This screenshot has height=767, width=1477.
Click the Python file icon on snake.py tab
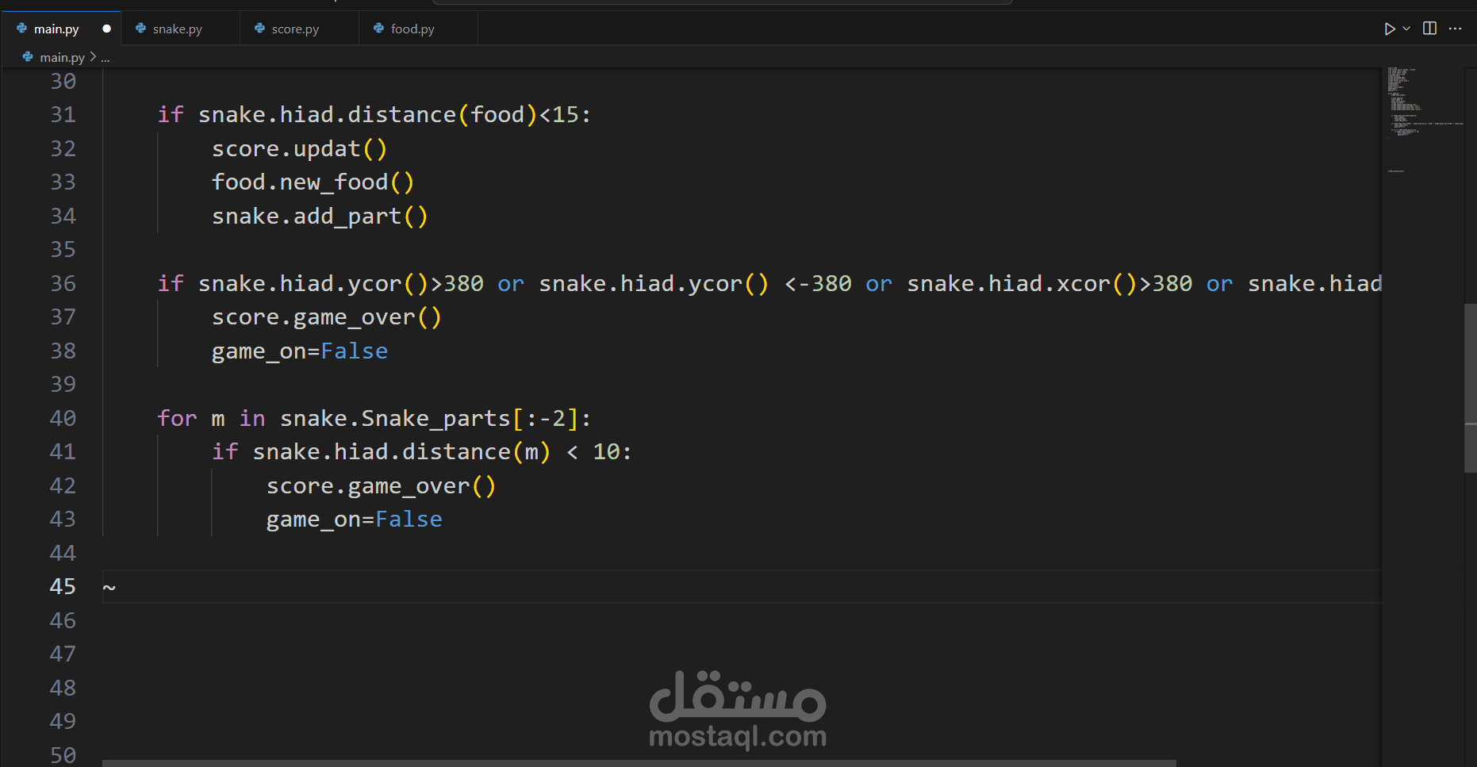tap(140, 29)
